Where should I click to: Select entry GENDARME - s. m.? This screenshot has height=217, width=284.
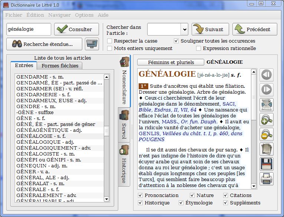[x=60, y=77]
